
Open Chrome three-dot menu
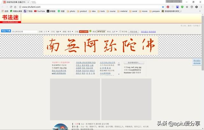[201, 7]
